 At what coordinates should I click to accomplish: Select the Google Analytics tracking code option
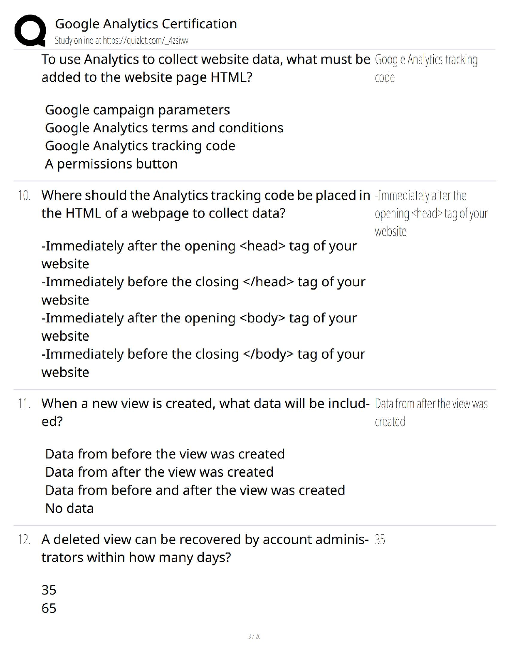coord(140,146)
